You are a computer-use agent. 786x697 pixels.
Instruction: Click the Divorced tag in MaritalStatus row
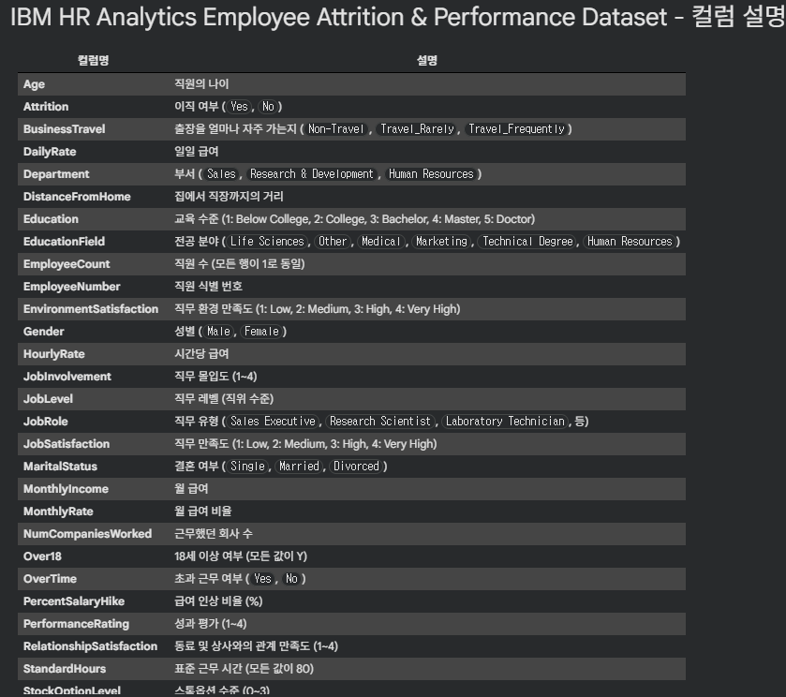[x=356, y=467]
